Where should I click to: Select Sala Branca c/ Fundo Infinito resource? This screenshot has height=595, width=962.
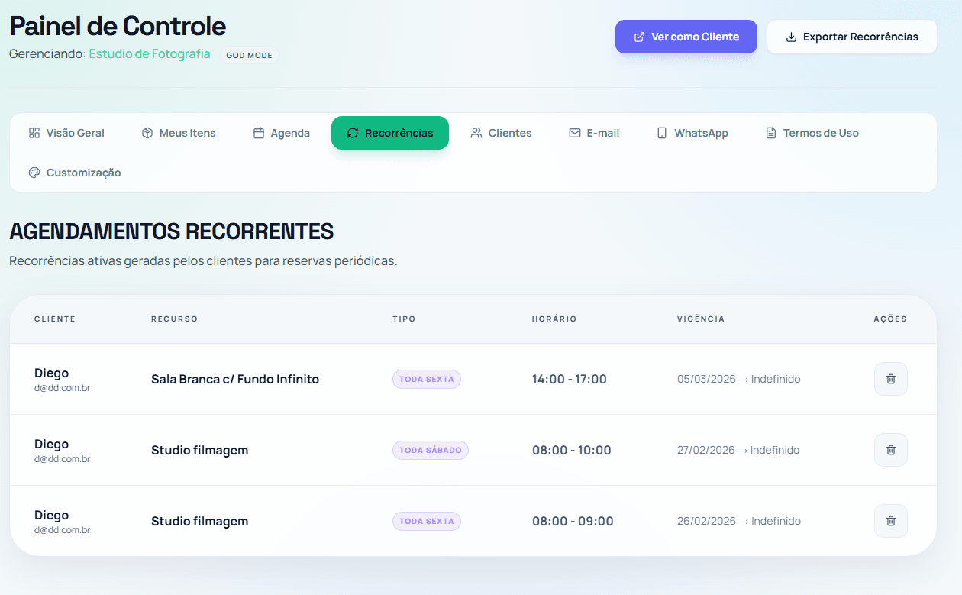pyautogui.click(x=235, y=380)
